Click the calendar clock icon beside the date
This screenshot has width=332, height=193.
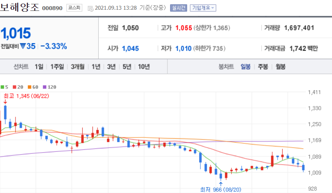(90, 9)
